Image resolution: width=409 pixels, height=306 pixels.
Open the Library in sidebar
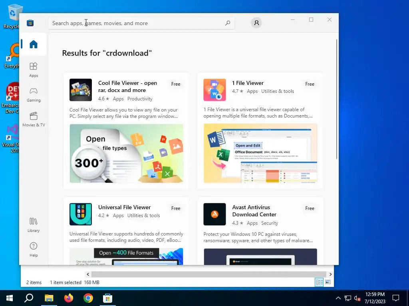pos(34,225)
